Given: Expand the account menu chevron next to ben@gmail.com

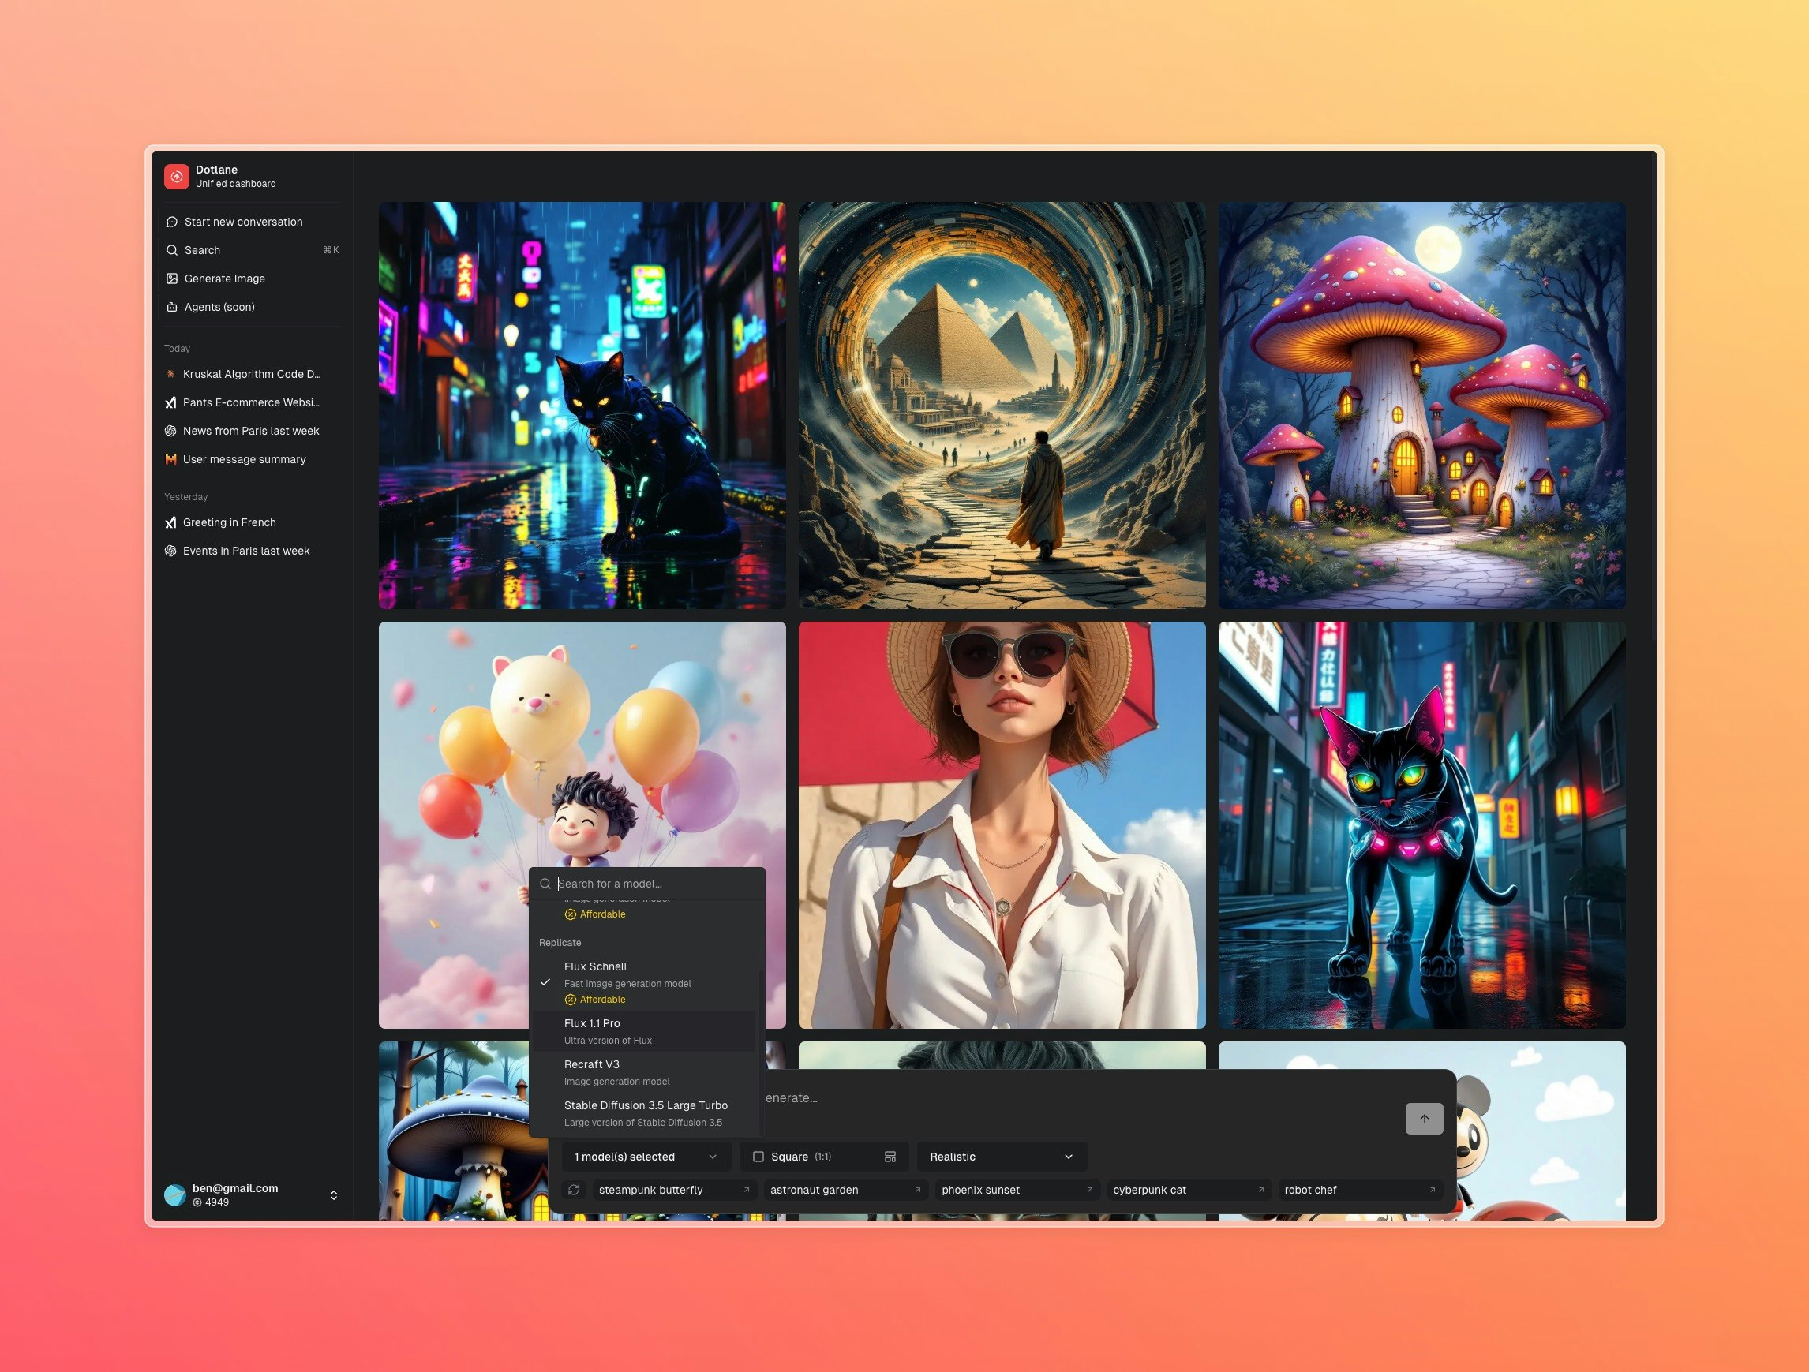Looking at the screenshot, I should (334, 1194).
